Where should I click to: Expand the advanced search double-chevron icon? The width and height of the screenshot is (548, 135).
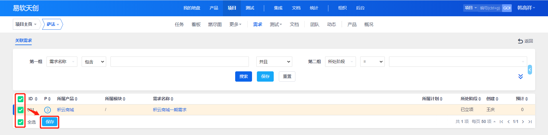point(520,76)
